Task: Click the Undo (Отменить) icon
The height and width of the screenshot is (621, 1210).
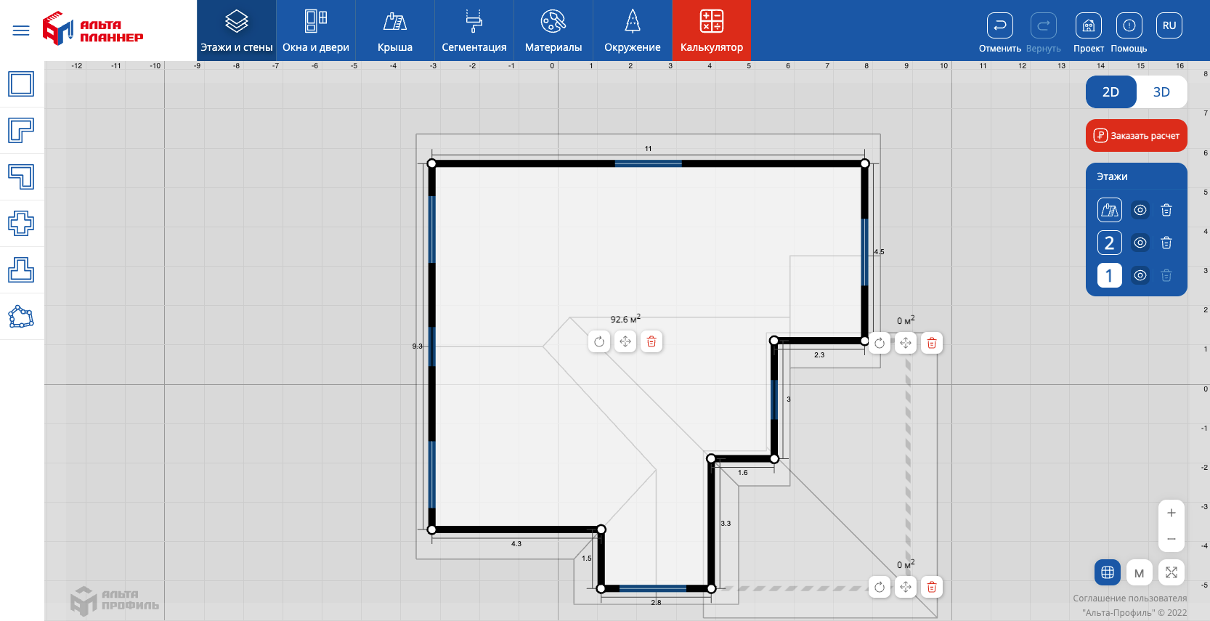Action: point(999,26)
